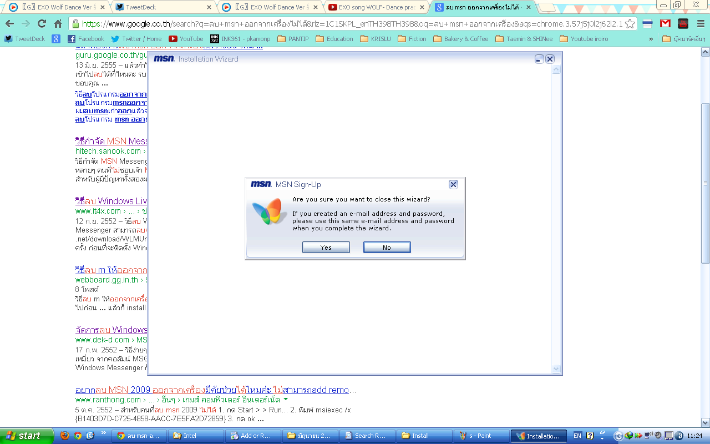
Task: Switch to the TweetDeck tab
Action: point(164,8)
